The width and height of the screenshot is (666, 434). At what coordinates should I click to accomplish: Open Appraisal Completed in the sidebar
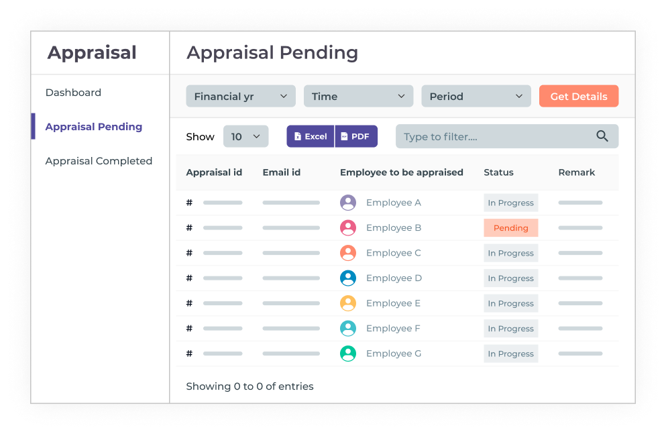[x=99, y=161]
